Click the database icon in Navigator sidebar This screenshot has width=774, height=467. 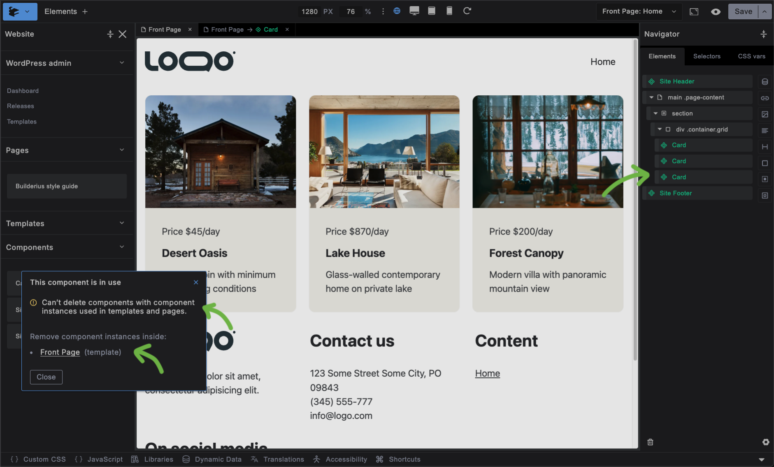765,82
